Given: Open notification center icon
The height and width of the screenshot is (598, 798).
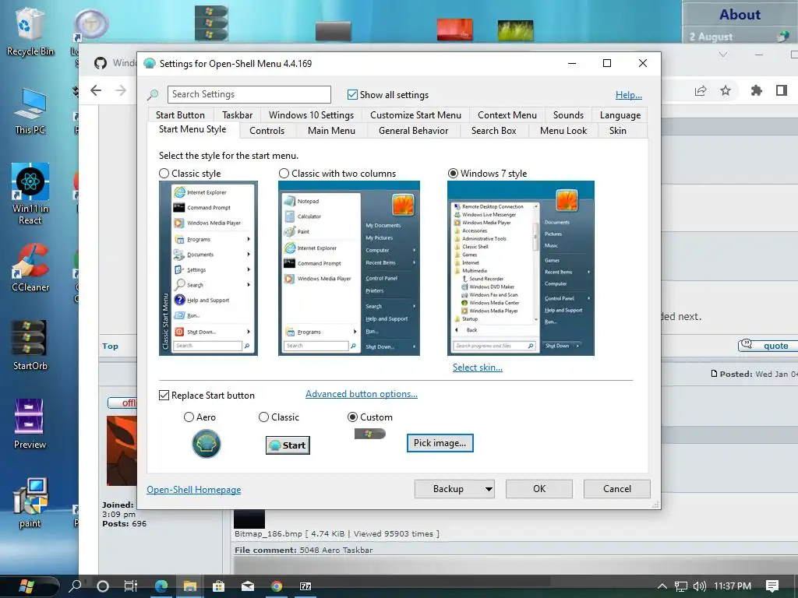Looking at the screenshot, I should coord(772,586).
